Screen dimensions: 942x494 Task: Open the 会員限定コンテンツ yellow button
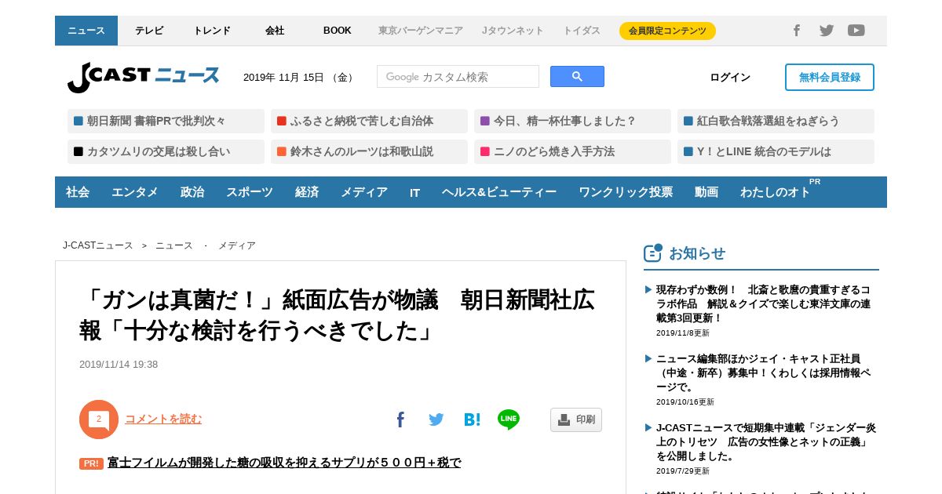pyautogui.click(x=667, y=31)
